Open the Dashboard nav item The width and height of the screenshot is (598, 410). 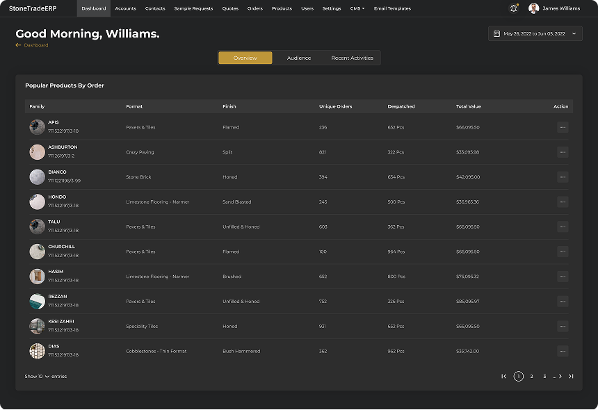click(x=94, y=8)
